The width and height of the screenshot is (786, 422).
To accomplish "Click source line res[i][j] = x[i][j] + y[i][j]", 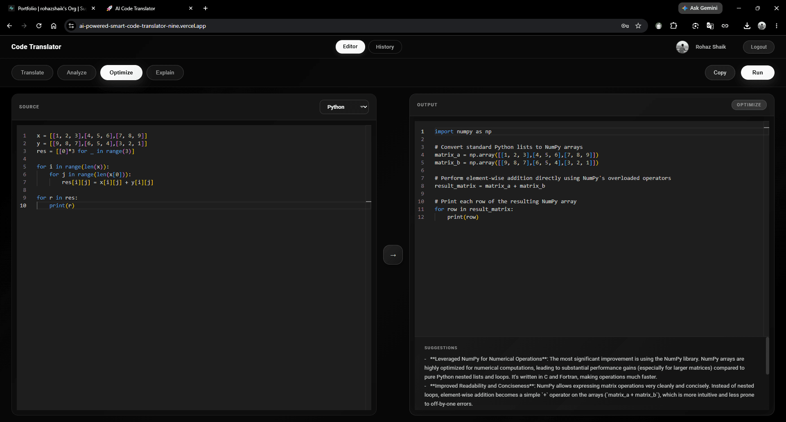I will (108, 182).
